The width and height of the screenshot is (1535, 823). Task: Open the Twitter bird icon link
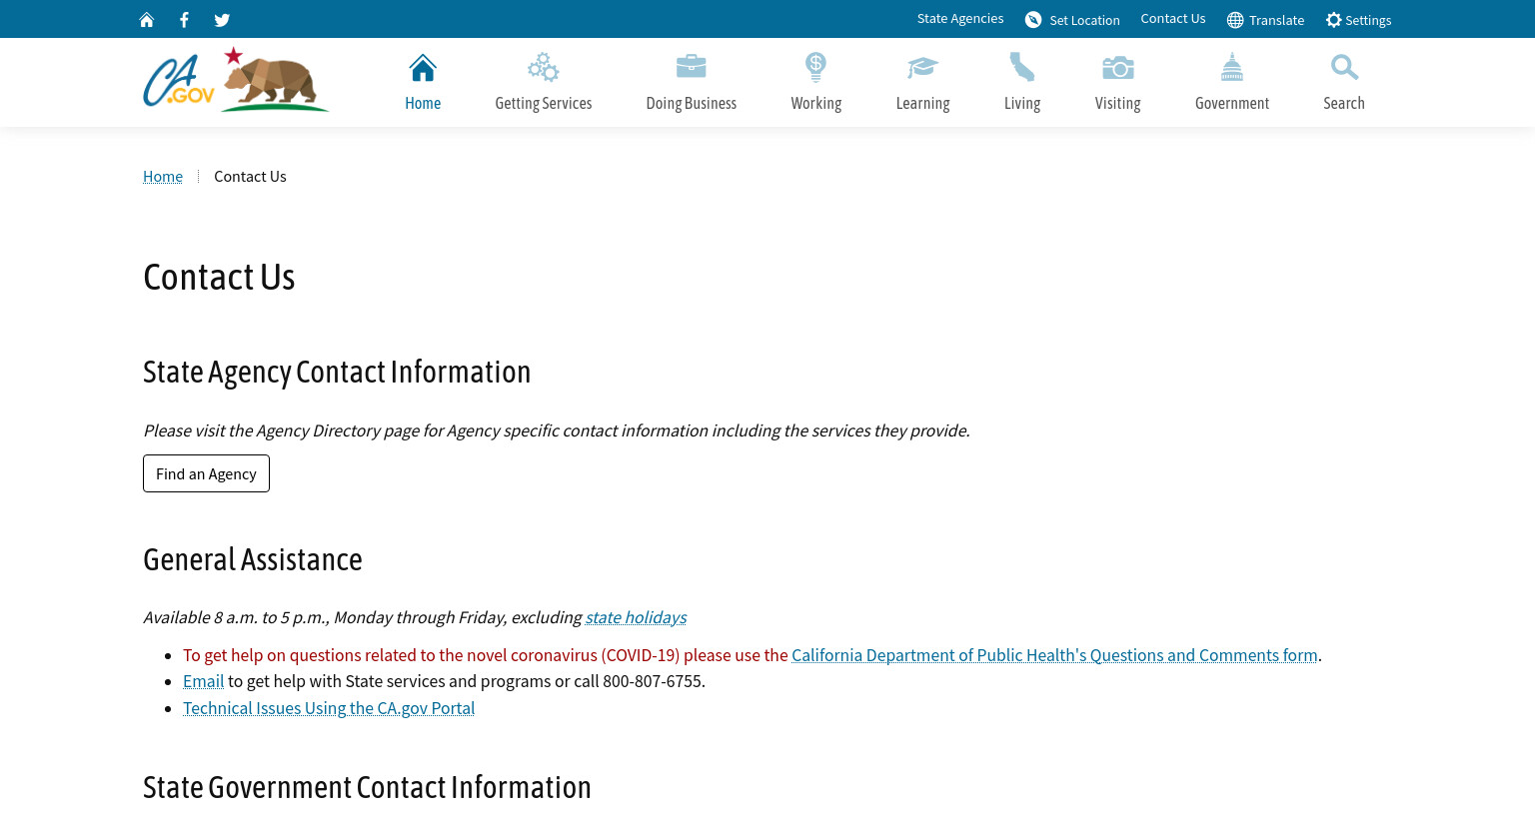point(222,20)
